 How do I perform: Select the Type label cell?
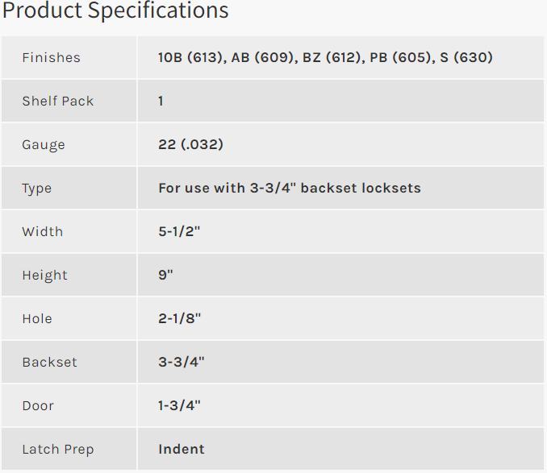[x=69, y=188]
